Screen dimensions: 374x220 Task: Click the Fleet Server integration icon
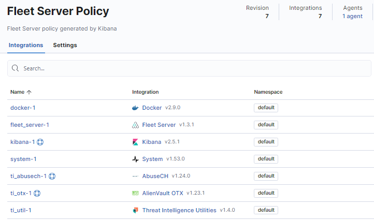click(x=136, y=125)
